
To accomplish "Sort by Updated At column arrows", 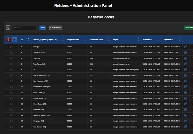I will coord(179,40).
